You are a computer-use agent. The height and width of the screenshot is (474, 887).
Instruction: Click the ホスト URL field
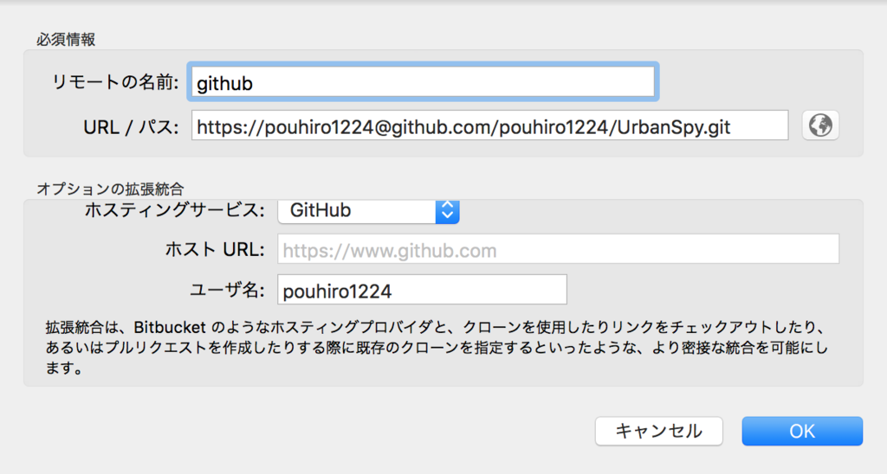pyautogui.click(x=559, y=249)
